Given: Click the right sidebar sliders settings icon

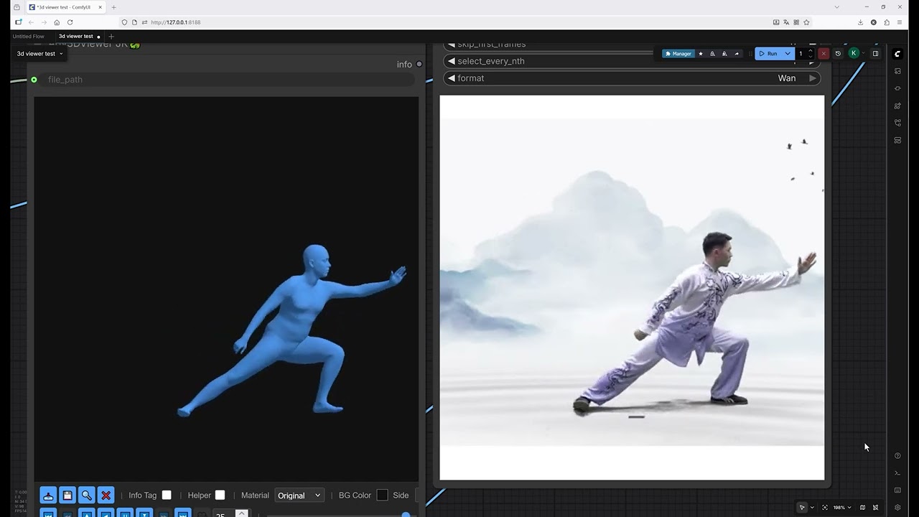Looking at the screenshot, I should click(x=897, y=106).
